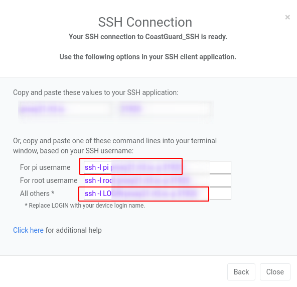
Task: Click the CoastGuard_SSH device name in subtitle
Action: pyautogui.click(x=172, y=37)
